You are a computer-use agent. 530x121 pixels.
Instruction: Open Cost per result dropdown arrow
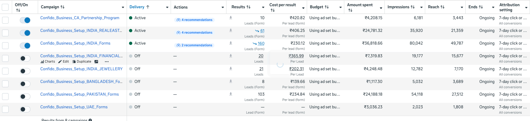303,8
